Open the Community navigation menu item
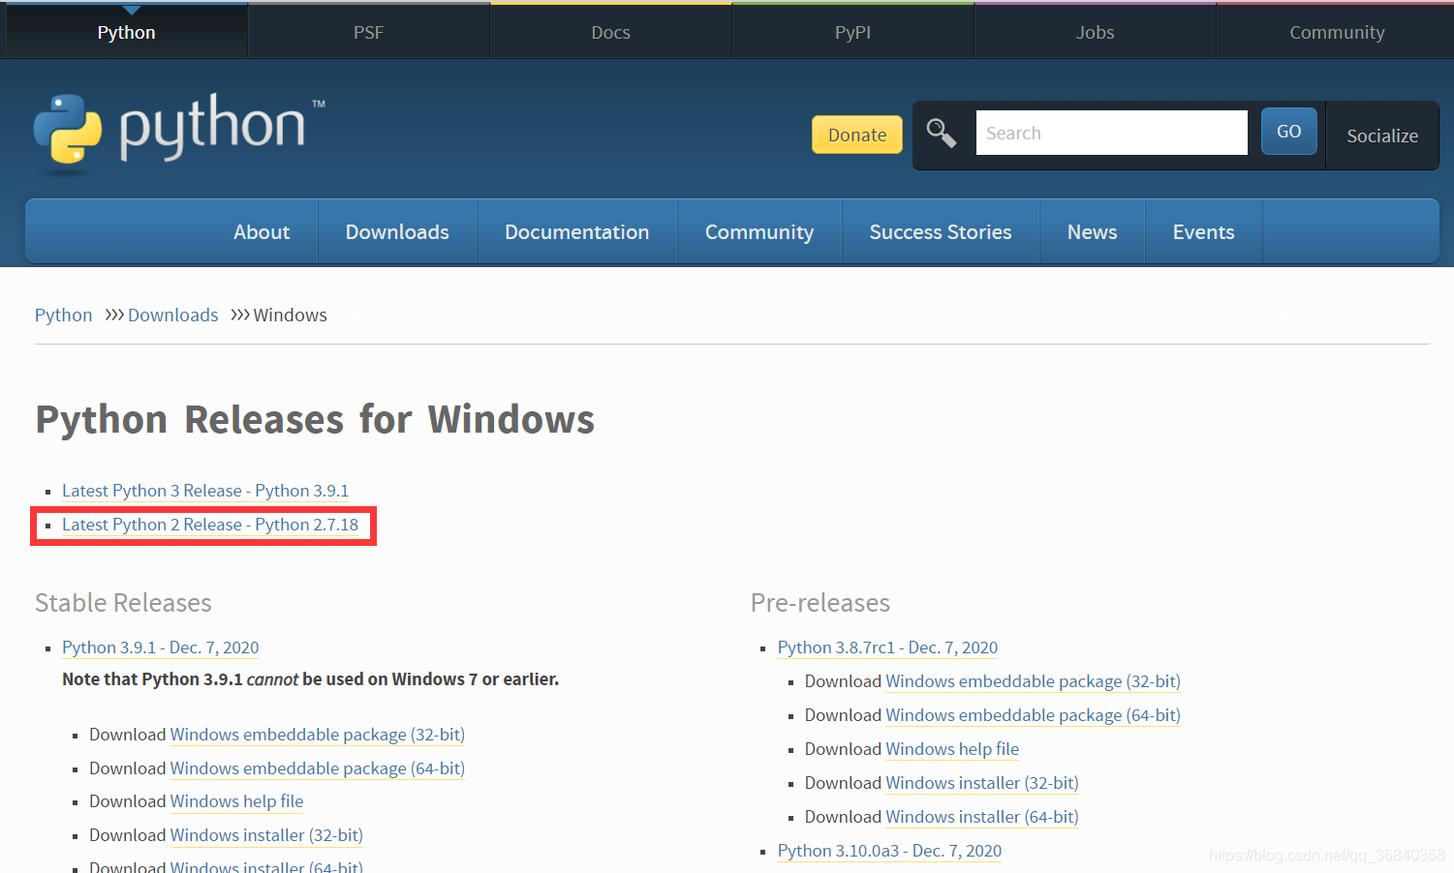1454x873 pixels. point(759,232)
